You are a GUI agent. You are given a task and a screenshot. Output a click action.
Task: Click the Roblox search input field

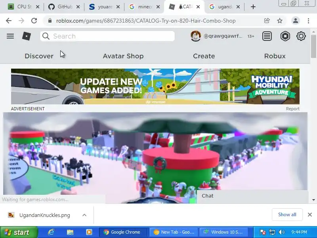(107, 36)
